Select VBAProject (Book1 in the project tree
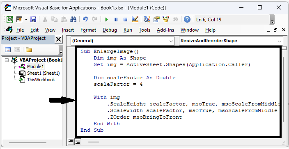Screen dimensions: 289x149 click(41, 60)
